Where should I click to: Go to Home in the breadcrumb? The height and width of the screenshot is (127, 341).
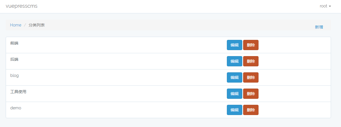tap(16, 25)
